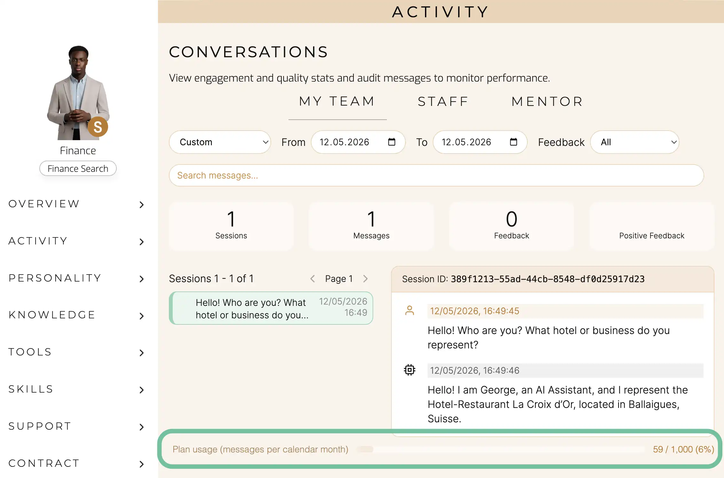The height and width of the screenshot is (478, 724).
Task: Open the Tools menu item
Action: tap(30, 352)
